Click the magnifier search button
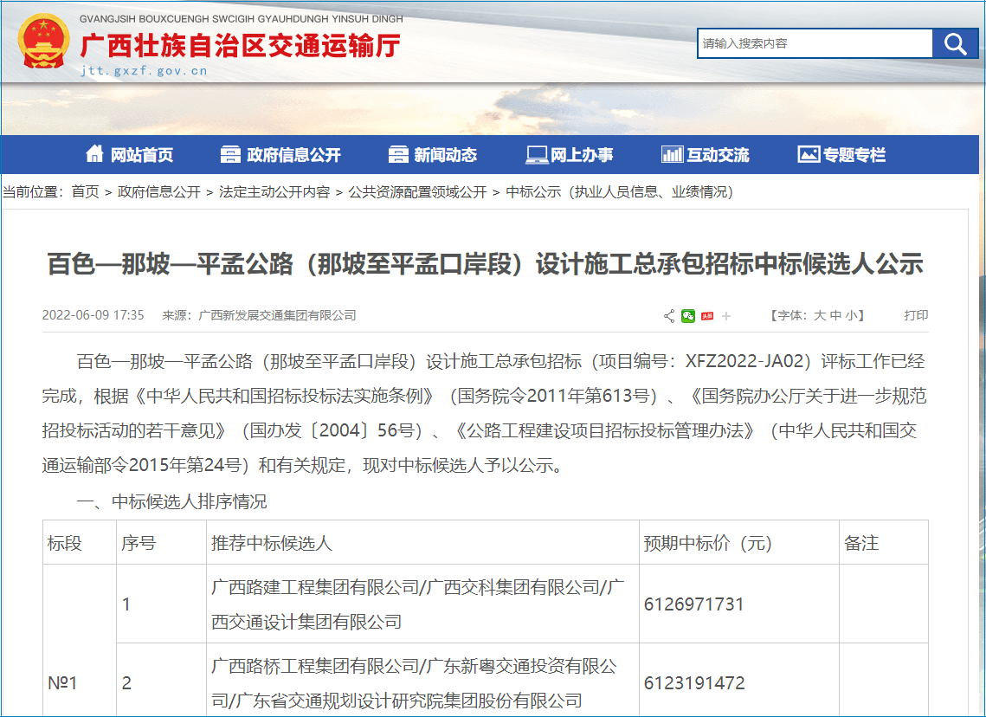This screenshot has height=717, width=986. pyautogui.click(x=955, y=44)
